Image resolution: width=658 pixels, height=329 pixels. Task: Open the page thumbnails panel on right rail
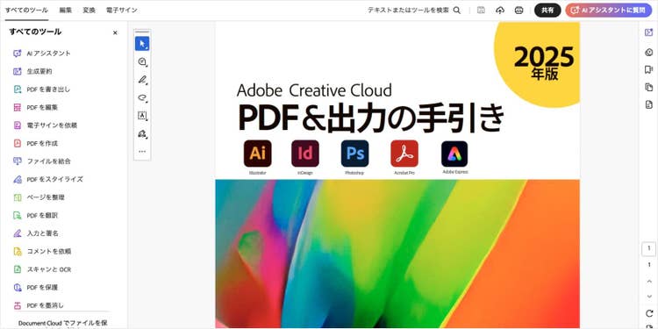pos(648,87)
